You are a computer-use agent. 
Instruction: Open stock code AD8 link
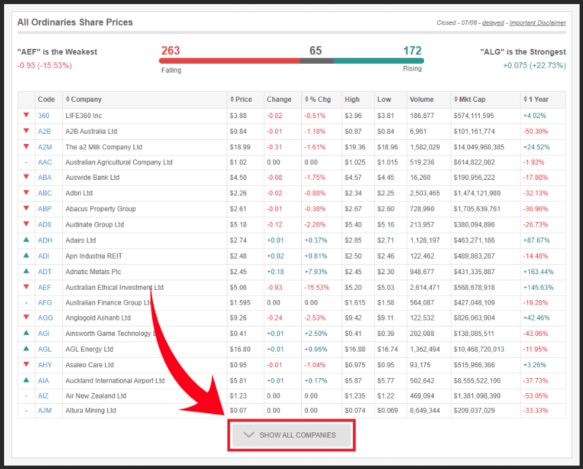45,225
